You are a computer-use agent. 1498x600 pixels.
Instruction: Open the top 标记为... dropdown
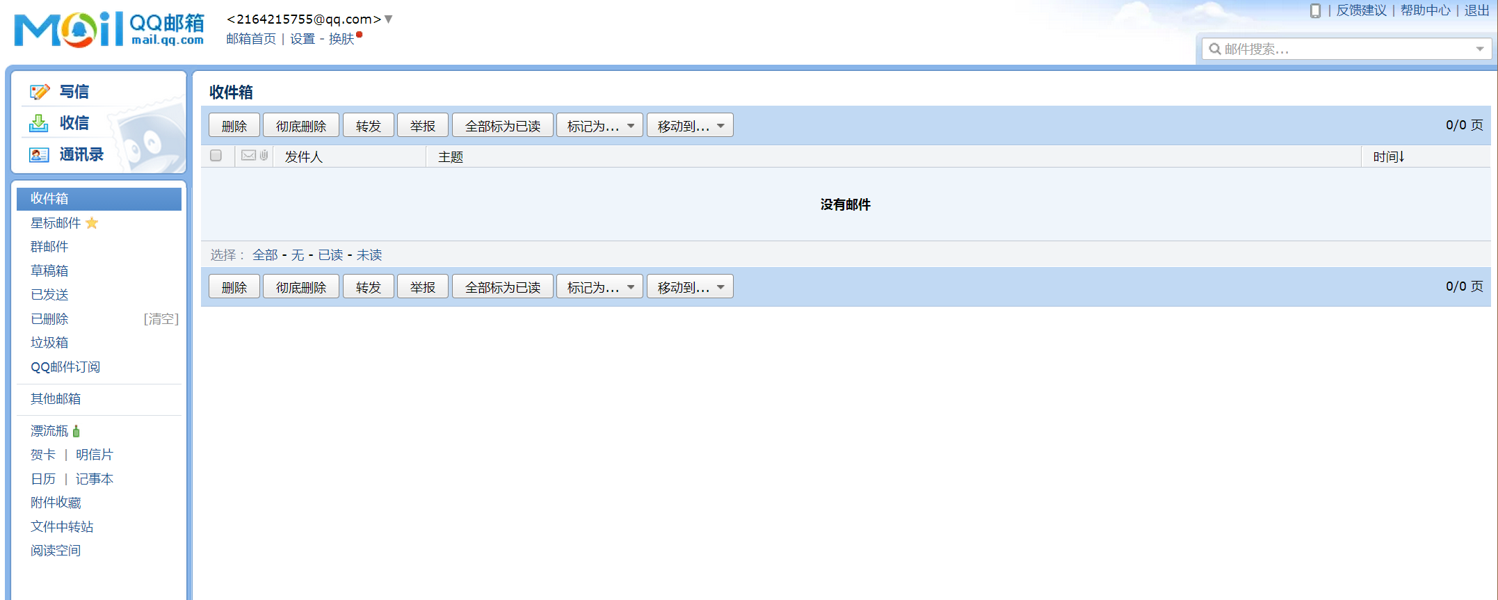point(599,126)
